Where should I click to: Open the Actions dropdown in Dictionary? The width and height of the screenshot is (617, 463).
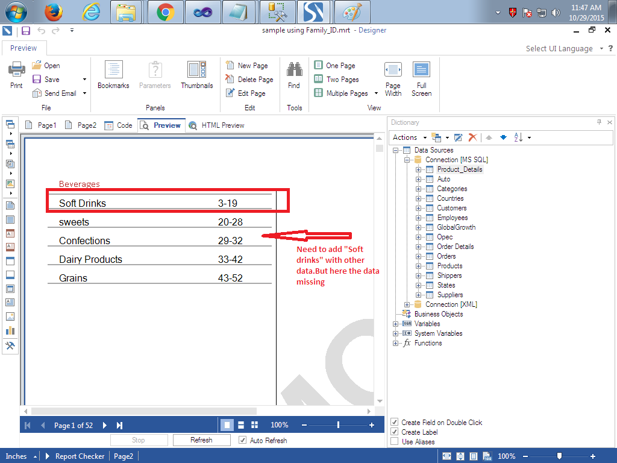tap(410, 137)
